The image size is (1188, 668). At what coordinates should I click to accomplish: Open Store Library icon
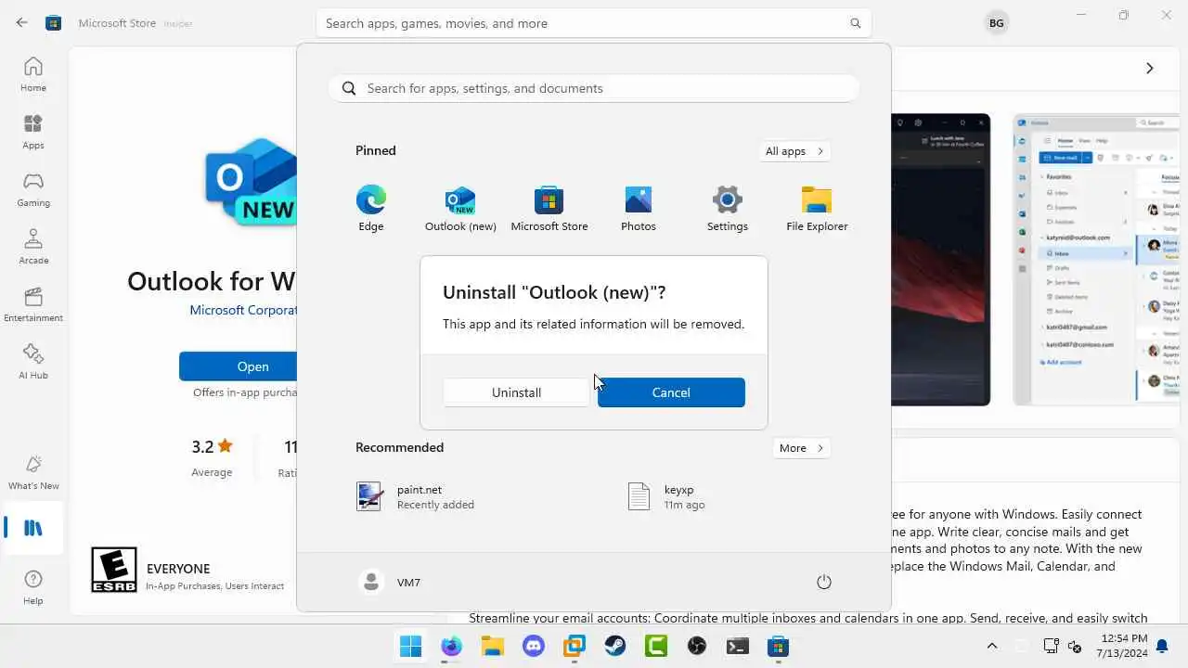tap(33, 528)
